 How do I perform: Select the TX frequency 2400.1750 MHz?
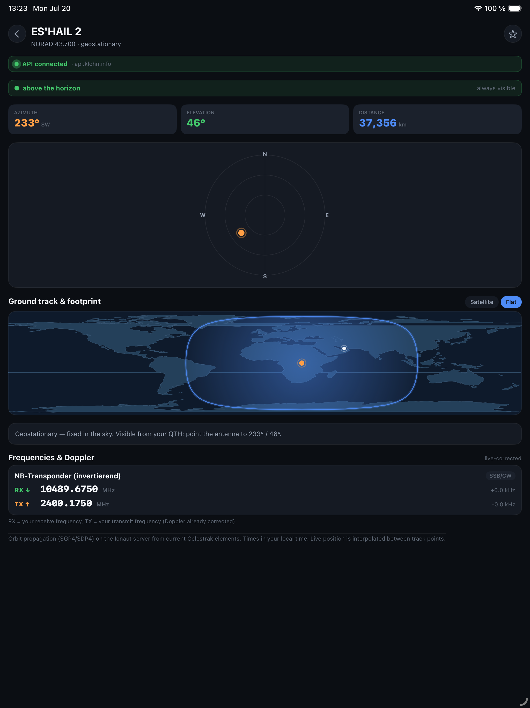[x=75, y=504]
